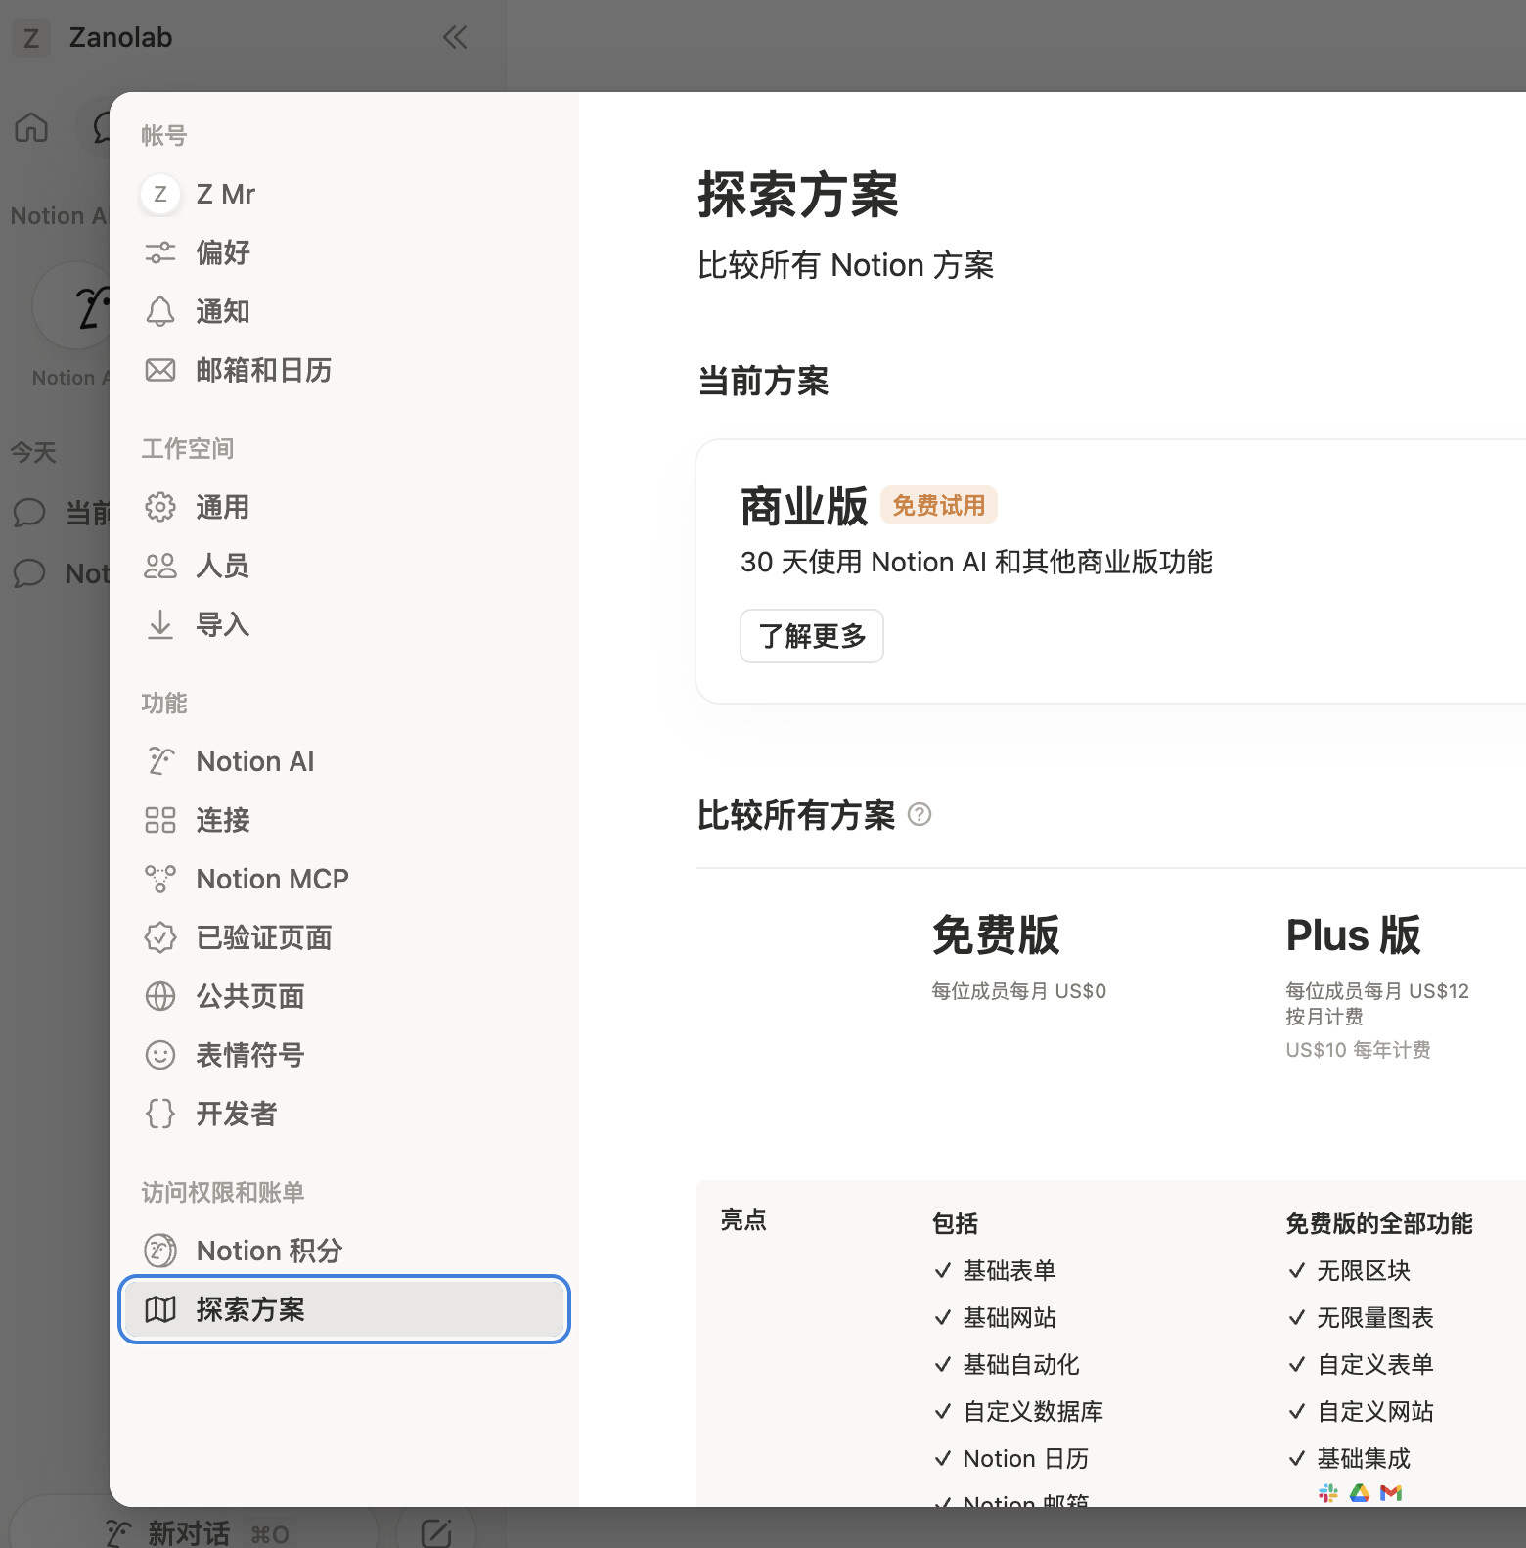Open Notion 积分 credits page
The height and width of the screenshot is (1548, 1526).
click(344, 1251)
